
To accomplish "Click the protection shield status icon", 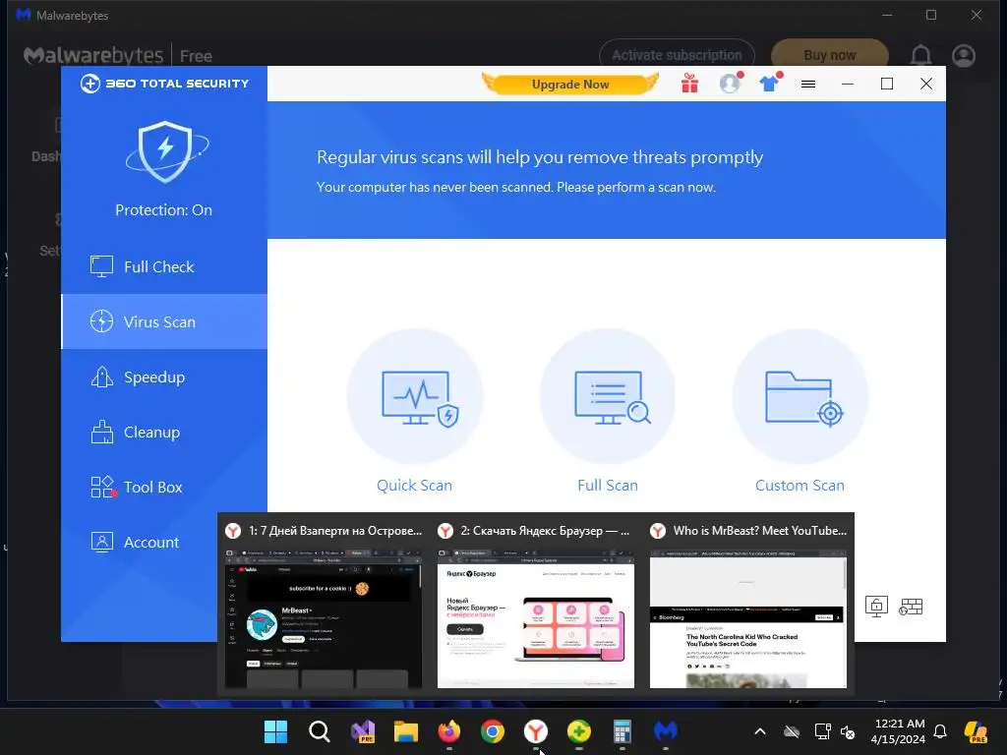I will tap(165, 152).
